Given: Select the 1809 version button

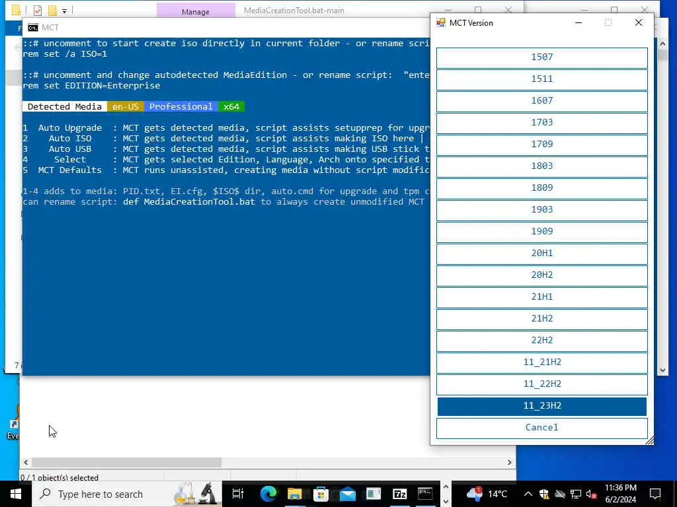Looking at the screenshot, I should click(542, 188).
